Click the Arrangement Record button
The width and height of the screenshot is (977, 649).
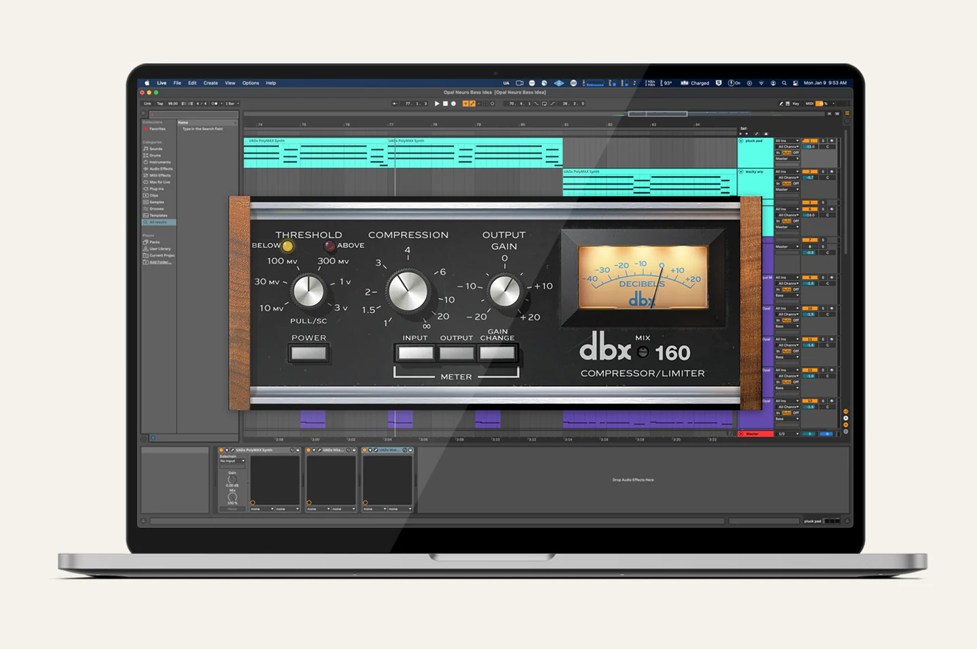[x=453, y=104]
